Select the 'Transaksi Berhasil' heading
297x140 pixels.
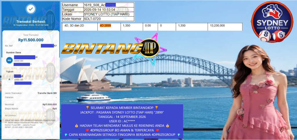point(31,21)
